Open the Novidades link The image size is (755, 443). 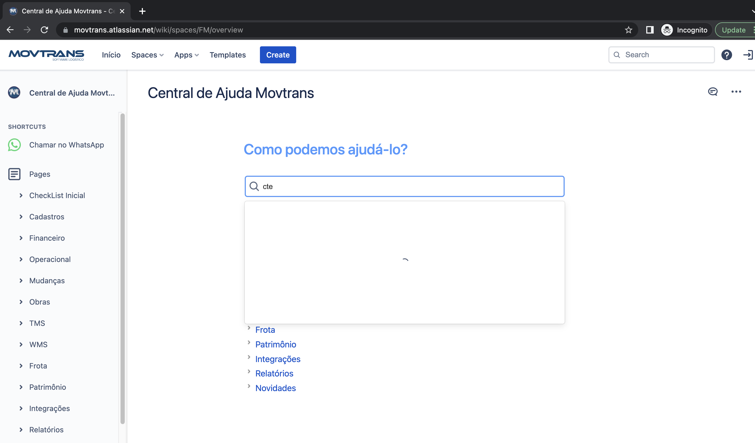coord(275,388)
